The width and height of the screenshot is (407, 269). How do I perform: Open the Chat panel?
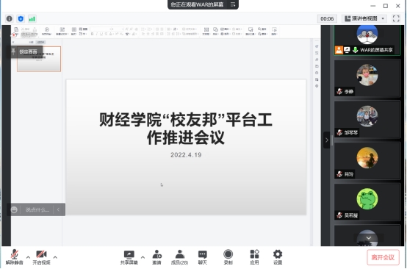point(203,257)
